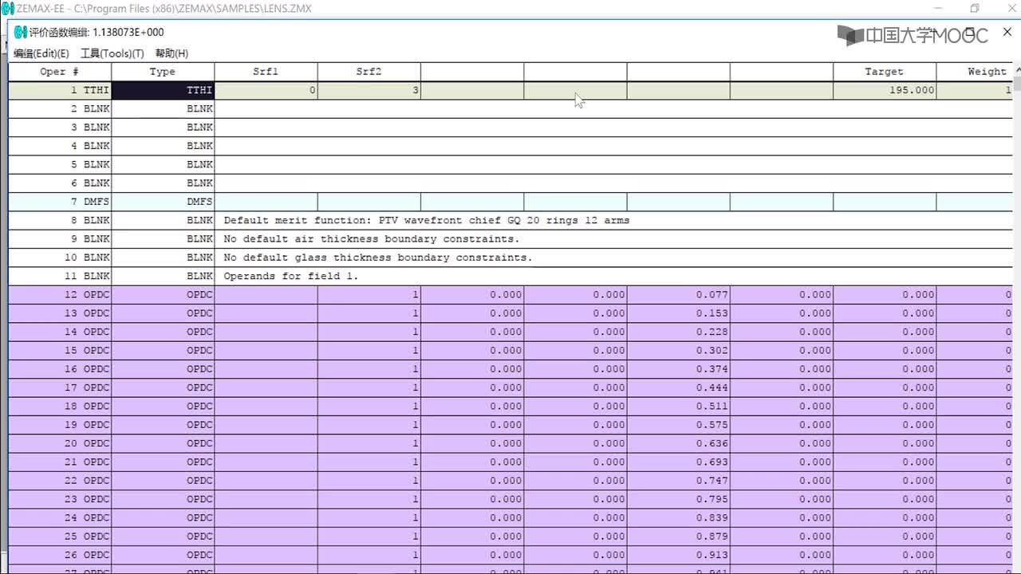Select the Srf2 value 3 in row 1
This screenshot has width=1021, height=574.
coord(369,90)
